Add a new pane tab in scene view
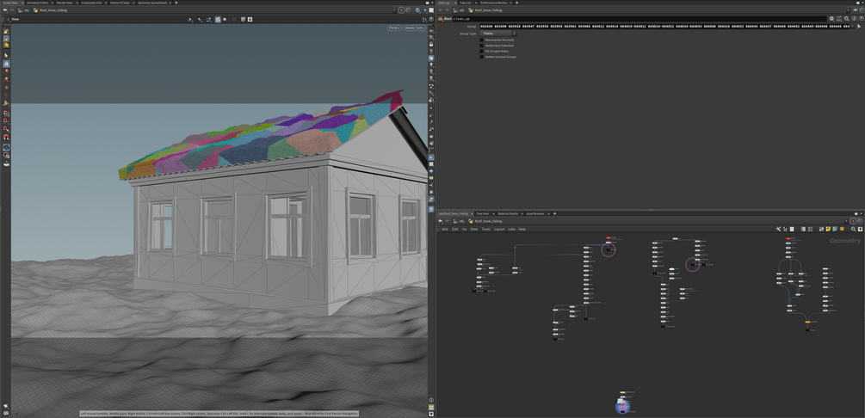Image resolution: width=865 pixels, height=418 pixels. pos(176,3)
